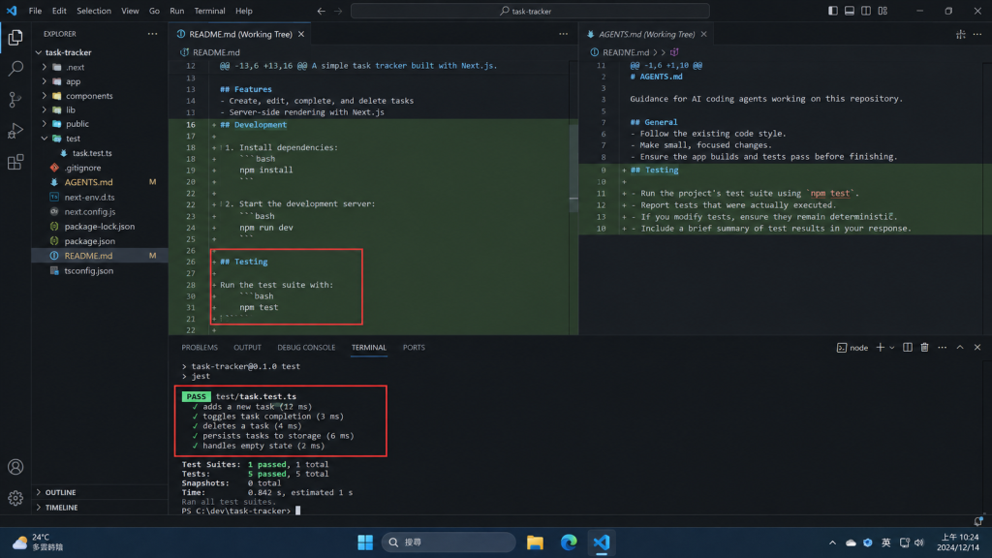Viewport: 992px width, 558px height.
Task: Click the node terminal label
Action: 858,348
